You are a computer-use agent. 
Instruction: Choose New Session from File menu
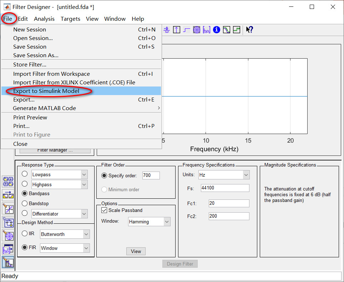(x=81, y=29)
